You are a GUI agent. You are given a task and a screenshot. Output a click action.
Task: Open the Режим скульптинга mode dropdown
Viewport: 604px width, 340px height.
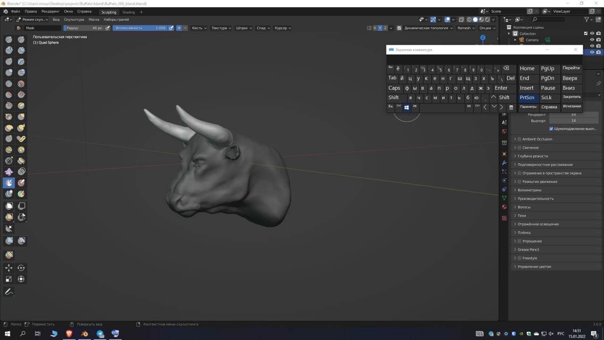pos(32,19)
